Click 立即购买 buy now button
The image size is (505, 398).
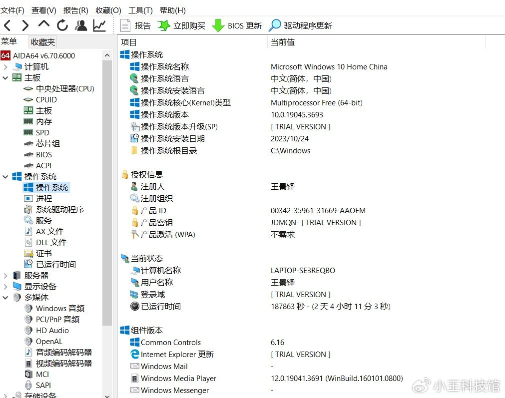click(181, 25)
